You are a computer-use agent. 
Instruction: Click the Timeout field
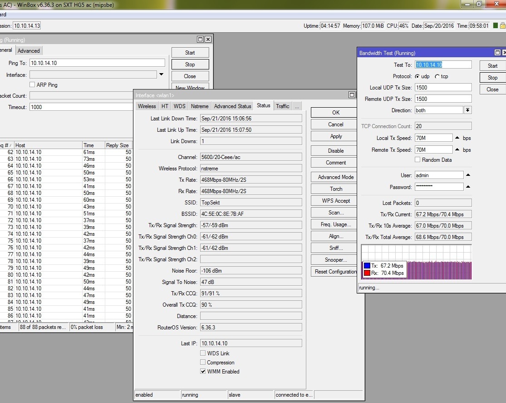pos(81,107)
